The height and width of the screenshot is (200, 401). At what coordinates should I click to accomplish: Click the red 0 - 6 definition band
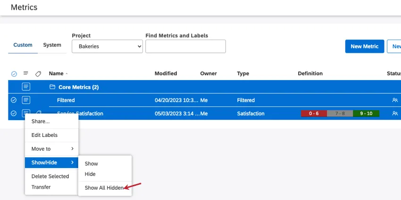pyautogui.click(x=314, y=113)
